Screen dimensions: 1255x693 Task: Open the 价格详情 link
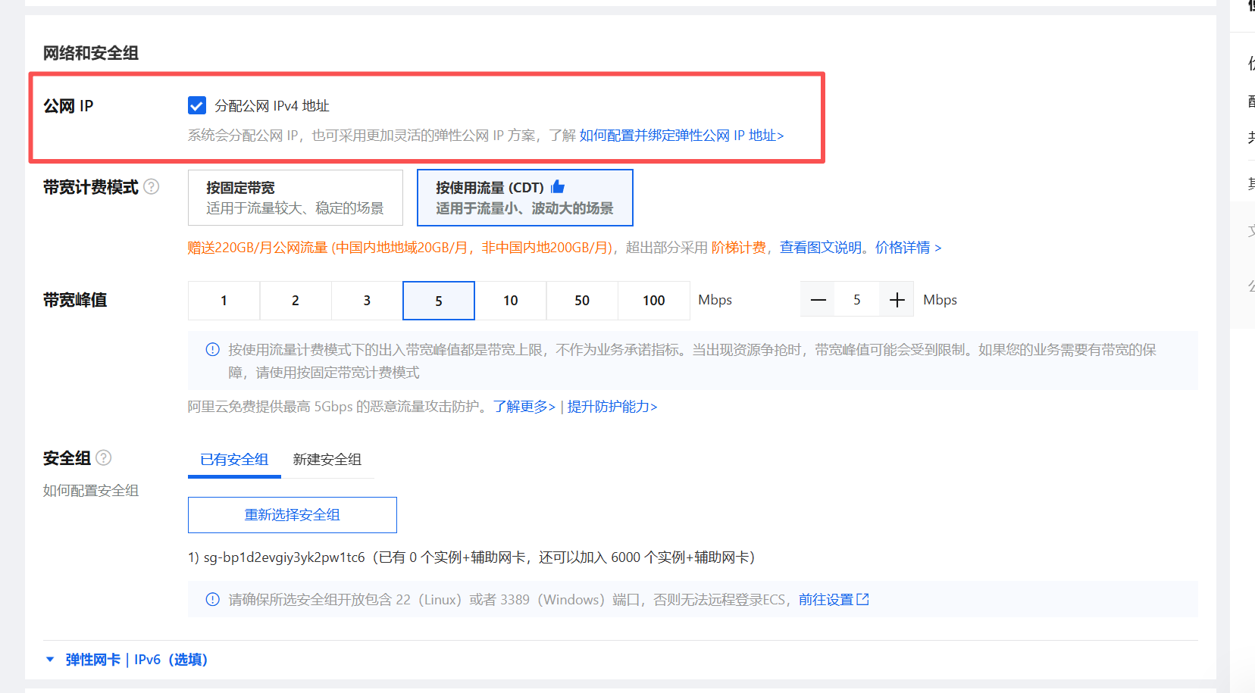click(908, 248)
